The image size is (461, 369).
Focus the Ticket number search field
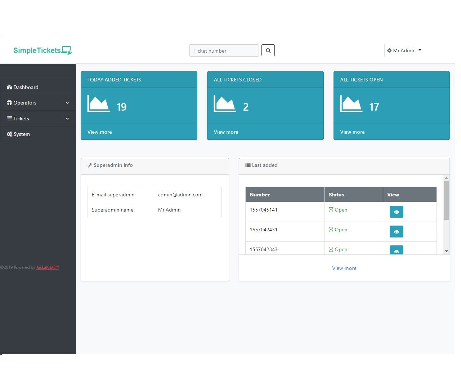click(224, 50)
